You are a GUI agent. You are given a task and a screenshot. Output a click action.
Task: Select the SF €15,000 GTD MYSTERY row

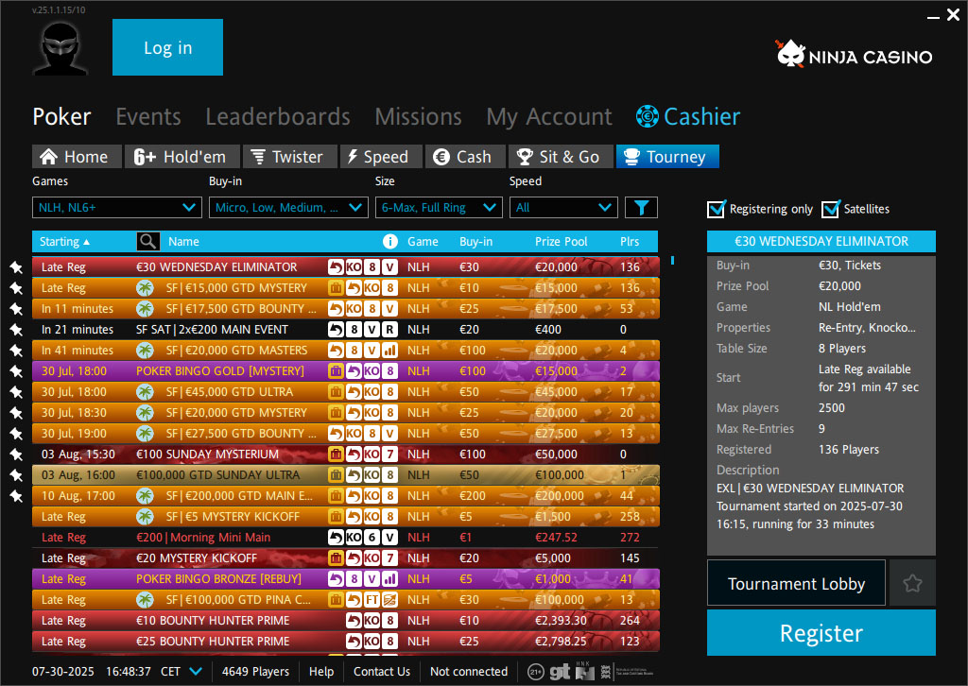tap(346, 288)
